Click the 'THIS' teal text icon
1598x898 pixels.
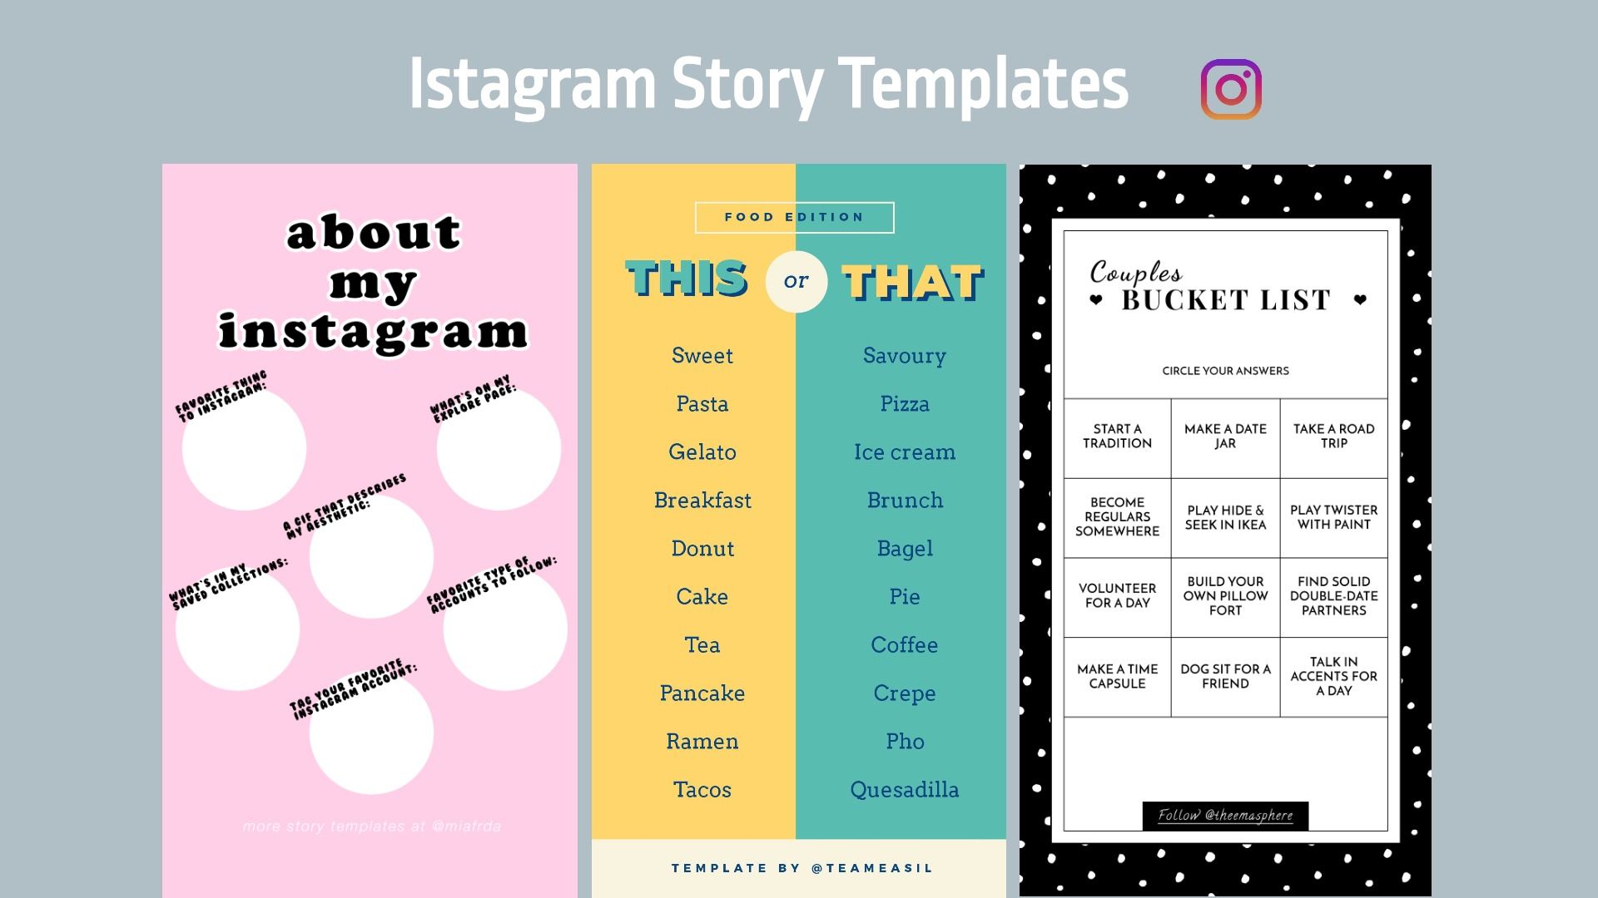click(x=681, y=279)
